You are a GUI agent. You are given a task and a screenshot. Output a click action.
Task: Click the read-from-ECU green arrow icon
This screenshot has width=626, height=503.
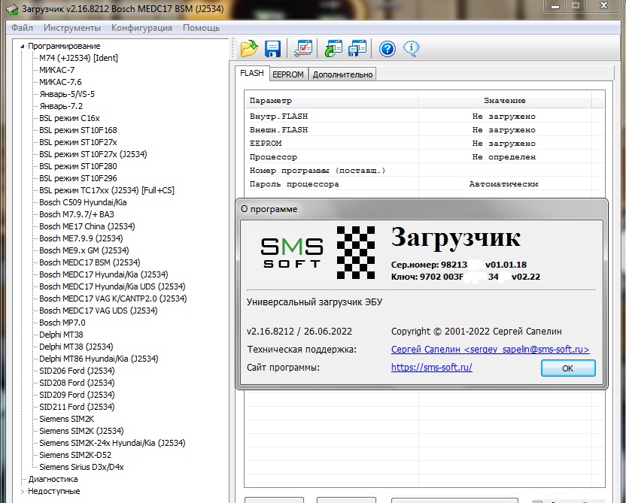tap(333, 50)
